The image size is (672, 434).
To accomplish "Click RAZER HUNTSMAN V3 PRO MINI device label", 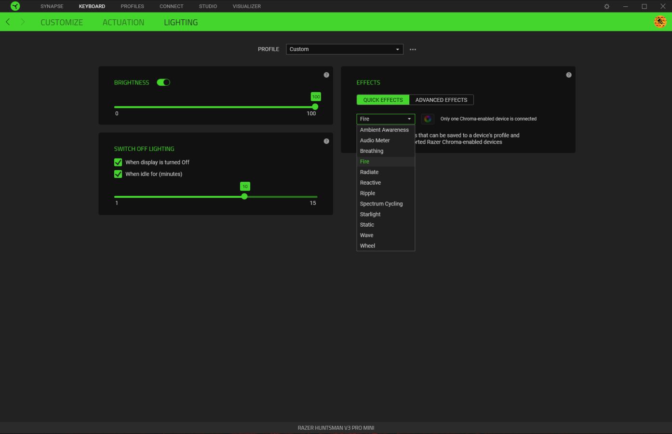I will pyautogui.click(x=336, y=428).
